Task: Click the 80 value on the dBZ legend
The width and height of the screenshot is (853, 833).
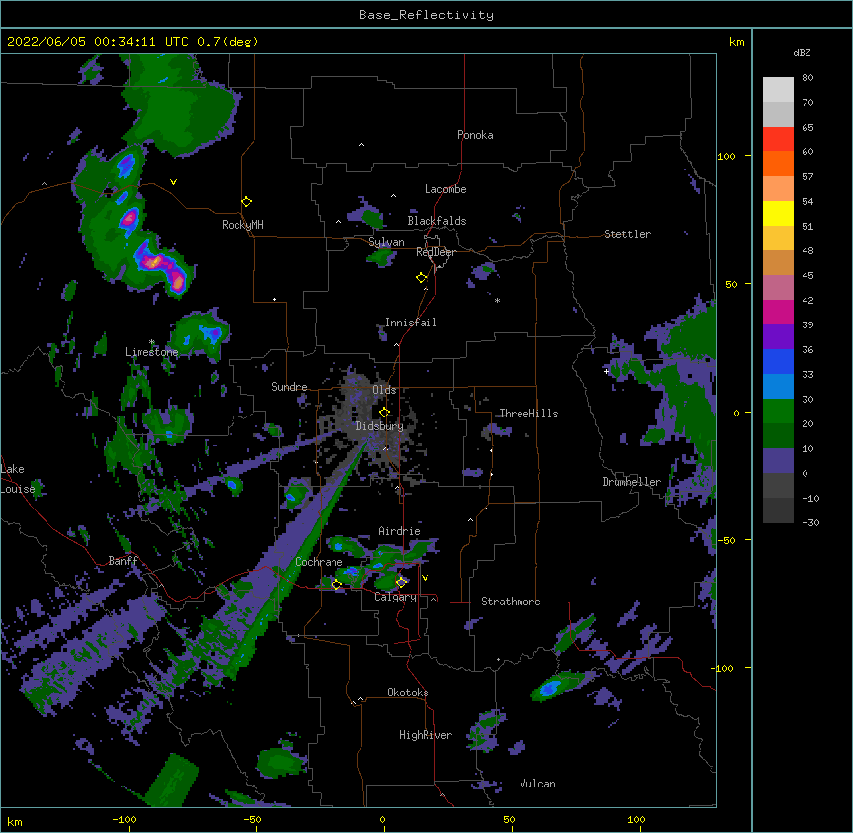Action: (807, 78)
